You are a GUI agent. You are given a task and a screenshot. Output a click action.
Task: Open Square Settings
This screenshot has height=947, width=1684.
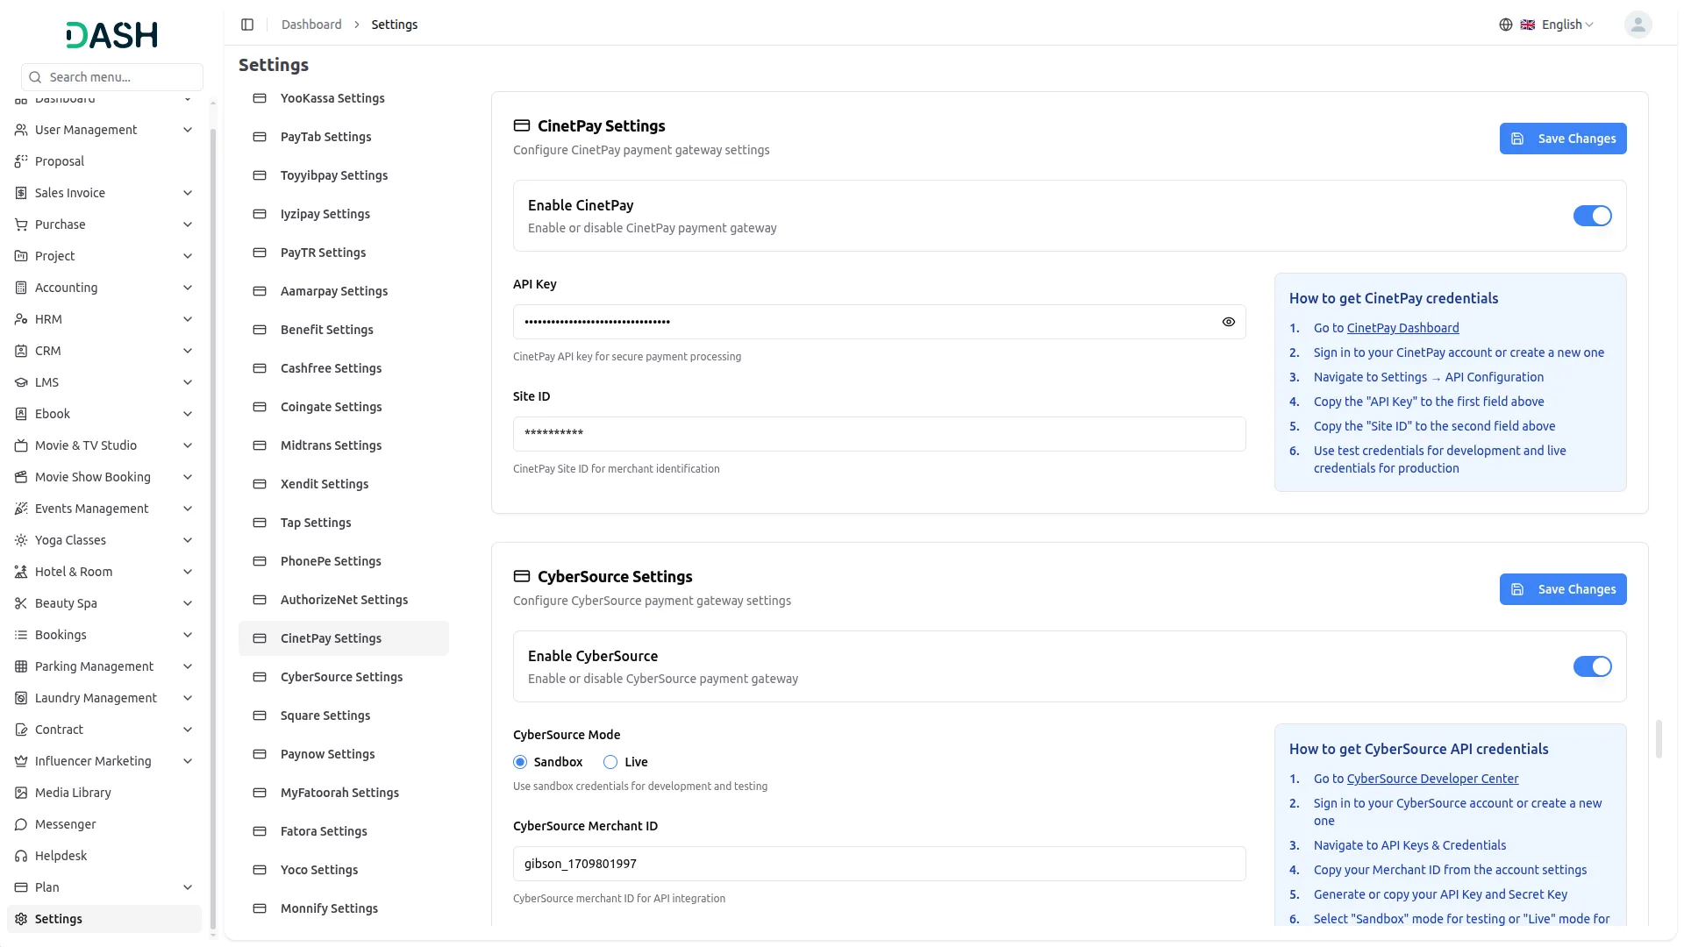coord(344,716)
